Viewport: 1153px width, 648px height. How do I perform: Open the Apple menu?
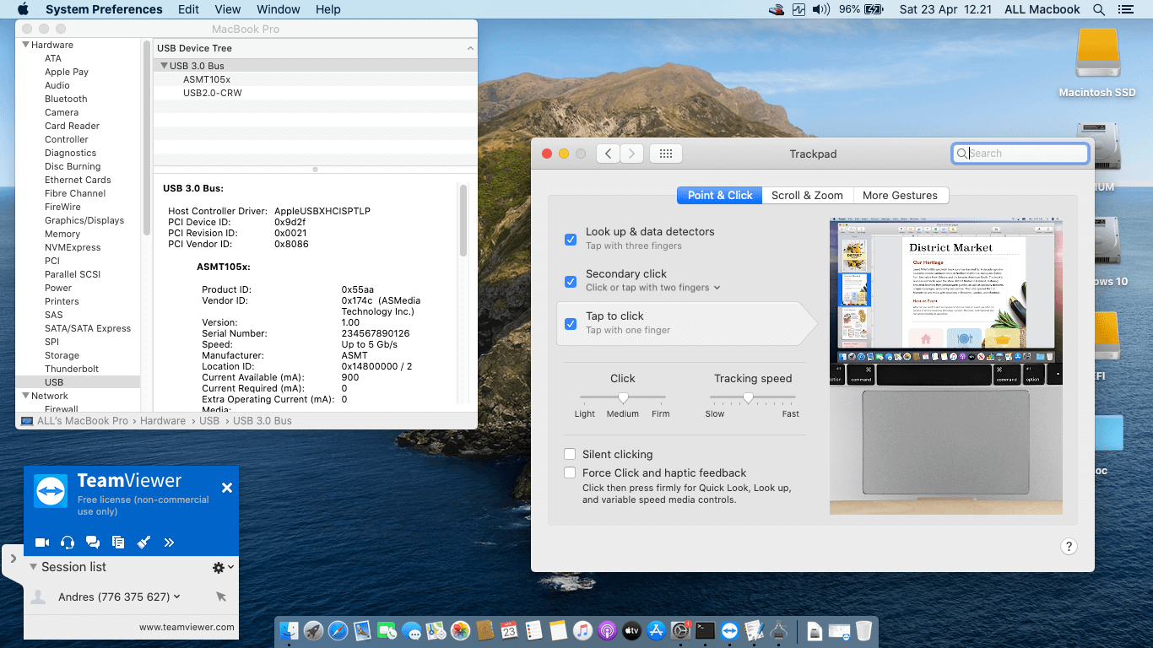point(23,9)
